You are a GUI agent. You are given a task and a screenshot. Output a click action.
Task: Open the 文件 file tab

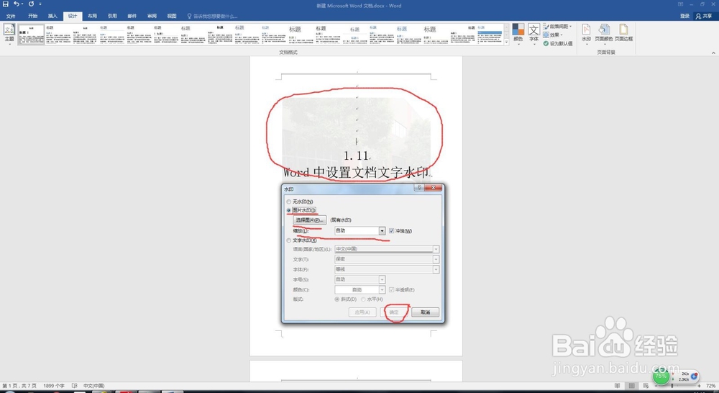point(11,16)
